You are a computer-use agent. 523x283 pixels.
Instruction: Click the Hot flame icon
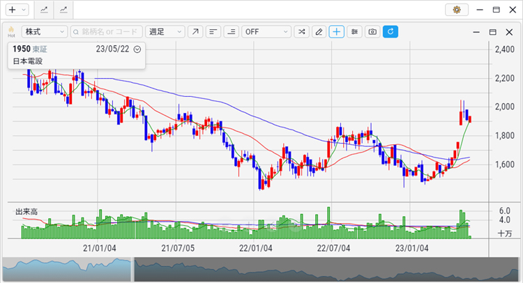point(11,32)
